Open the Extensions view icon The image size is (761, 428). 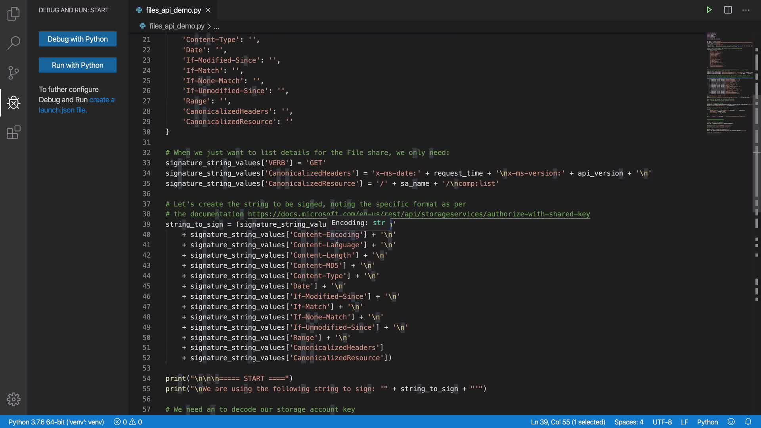point(13,132)
